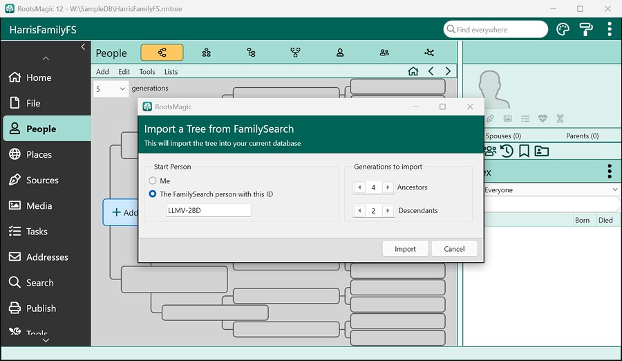Open the Edit menu
This screenshot has height=361, width=622.
point(124,71)
